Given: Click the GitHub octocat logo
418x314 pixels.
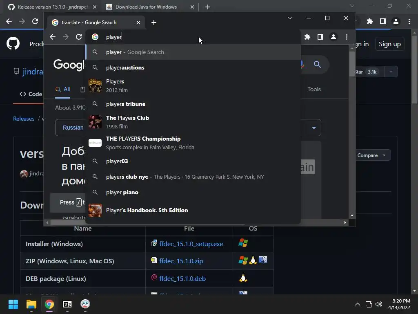Looking at the screenshot, I should pyautogui.click(x=13, y=44).
